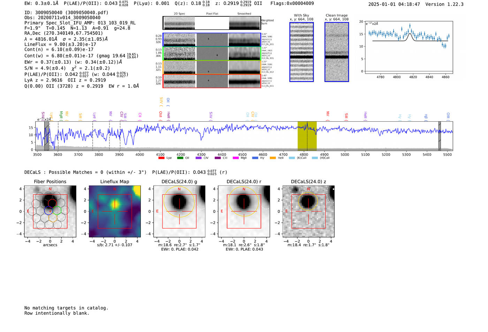This screenshot has width=488, height=332.
Task: Select the blue-bordered fiber spectrum row
Action: (212, 40)
